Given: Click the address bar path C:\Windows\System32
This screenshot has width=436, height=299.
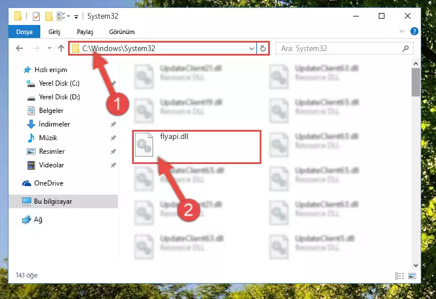Looking at the screenshot, I should (x=118, y=48).
